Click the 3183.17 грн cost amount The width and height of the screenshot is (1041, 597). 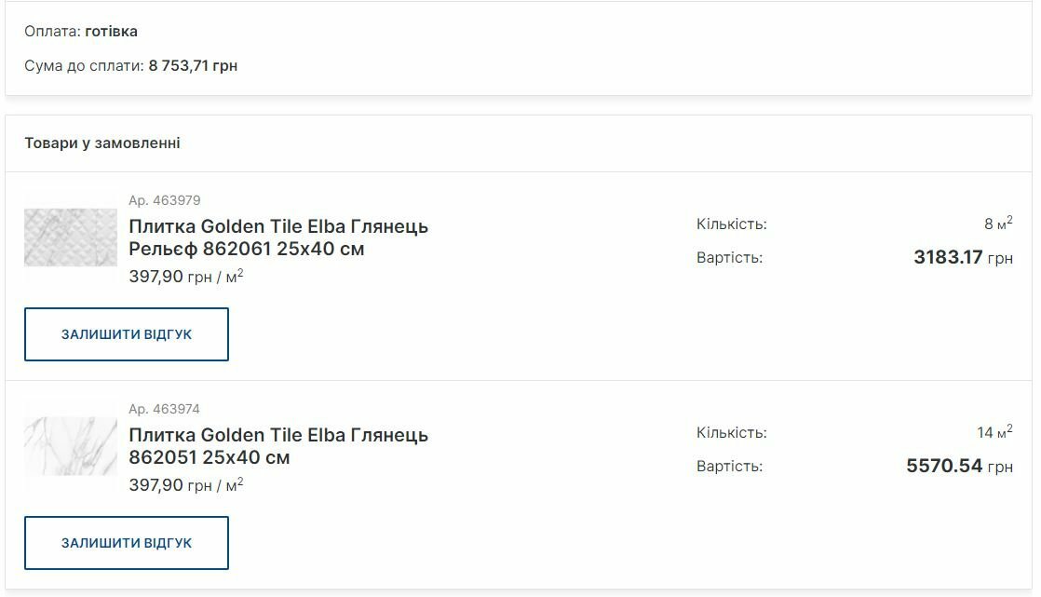click(963, 257)
